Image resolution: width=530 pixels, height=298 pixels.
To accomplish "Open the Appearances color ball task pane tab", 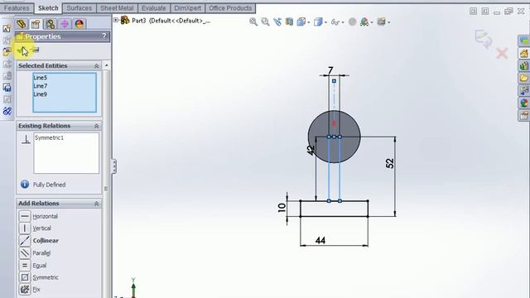I will pos(524,103).
